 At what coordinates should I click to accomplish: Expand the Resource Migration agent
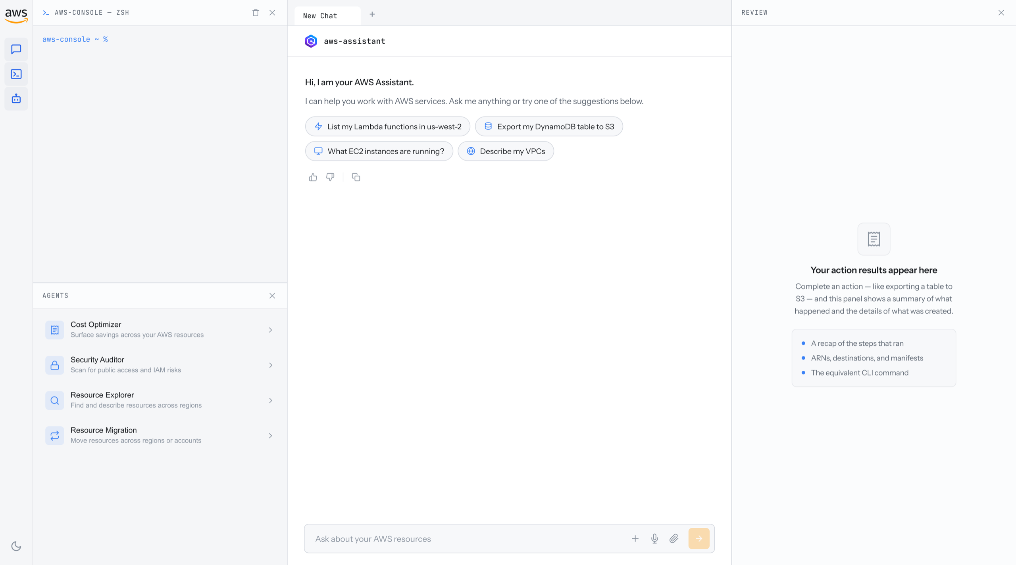click(x=160, y=435)
